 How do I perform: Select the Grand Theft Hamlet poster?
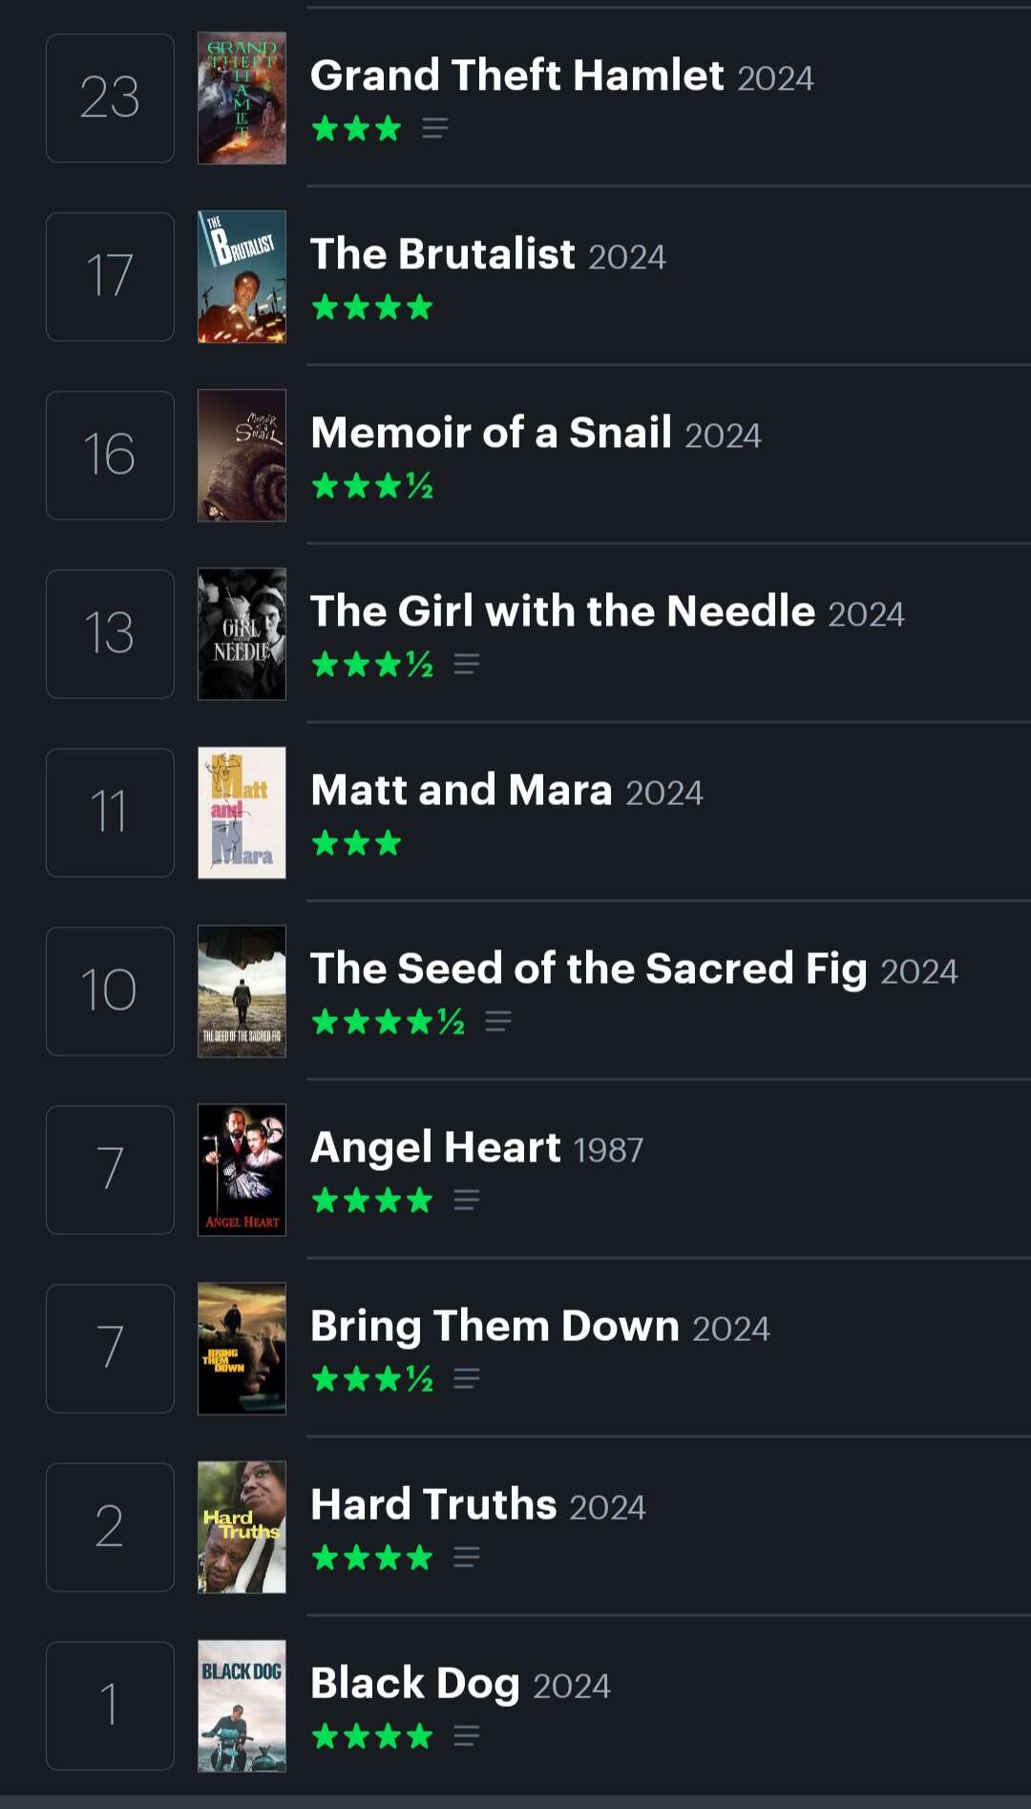tap(242, 98)
